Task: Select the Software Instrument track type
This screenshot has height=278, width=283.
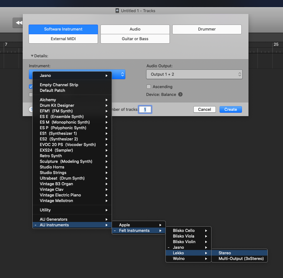Action: 63,29
